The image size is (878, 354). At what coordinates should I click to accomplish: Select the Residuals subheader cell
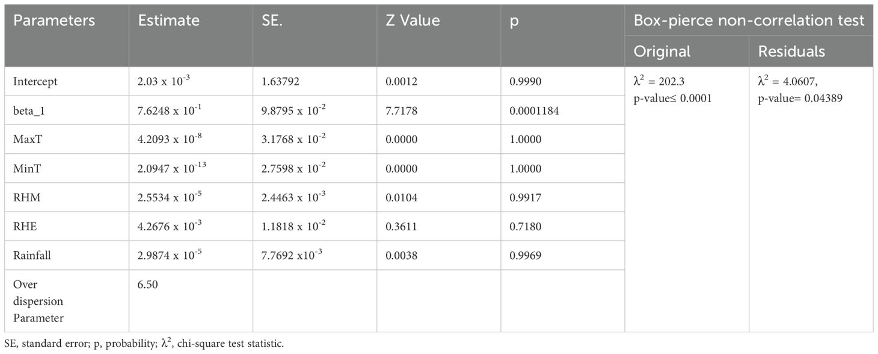click(791, 52)
